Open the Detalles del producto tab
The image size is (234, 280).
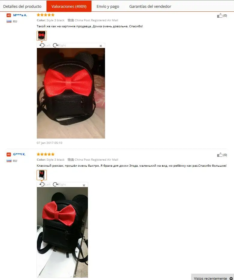coord(22,6)
